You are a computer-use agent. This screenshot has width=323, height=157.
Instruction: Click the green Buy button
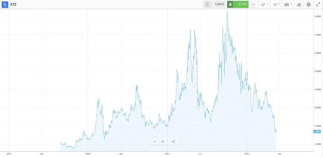[238, 4]
